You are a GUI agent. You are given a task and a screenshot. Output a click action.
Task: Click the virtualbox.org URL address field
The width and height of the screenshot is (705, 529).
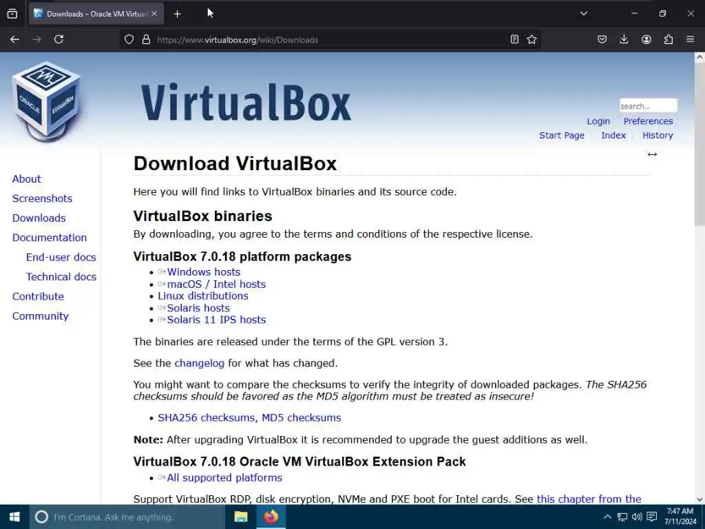pyautogui.click(x=330, y=40)
